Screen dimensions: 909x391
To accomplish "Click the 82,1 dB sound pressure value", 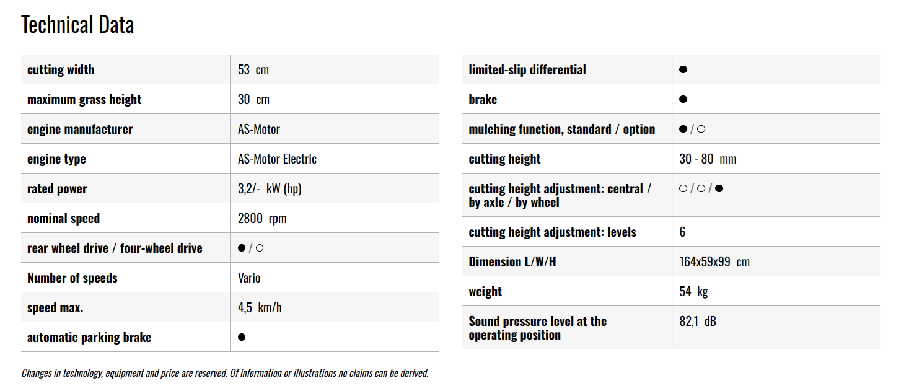I will tap(698, 321).
